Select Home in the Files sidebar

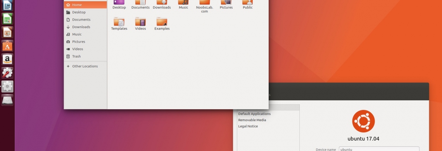click(85, 5)
